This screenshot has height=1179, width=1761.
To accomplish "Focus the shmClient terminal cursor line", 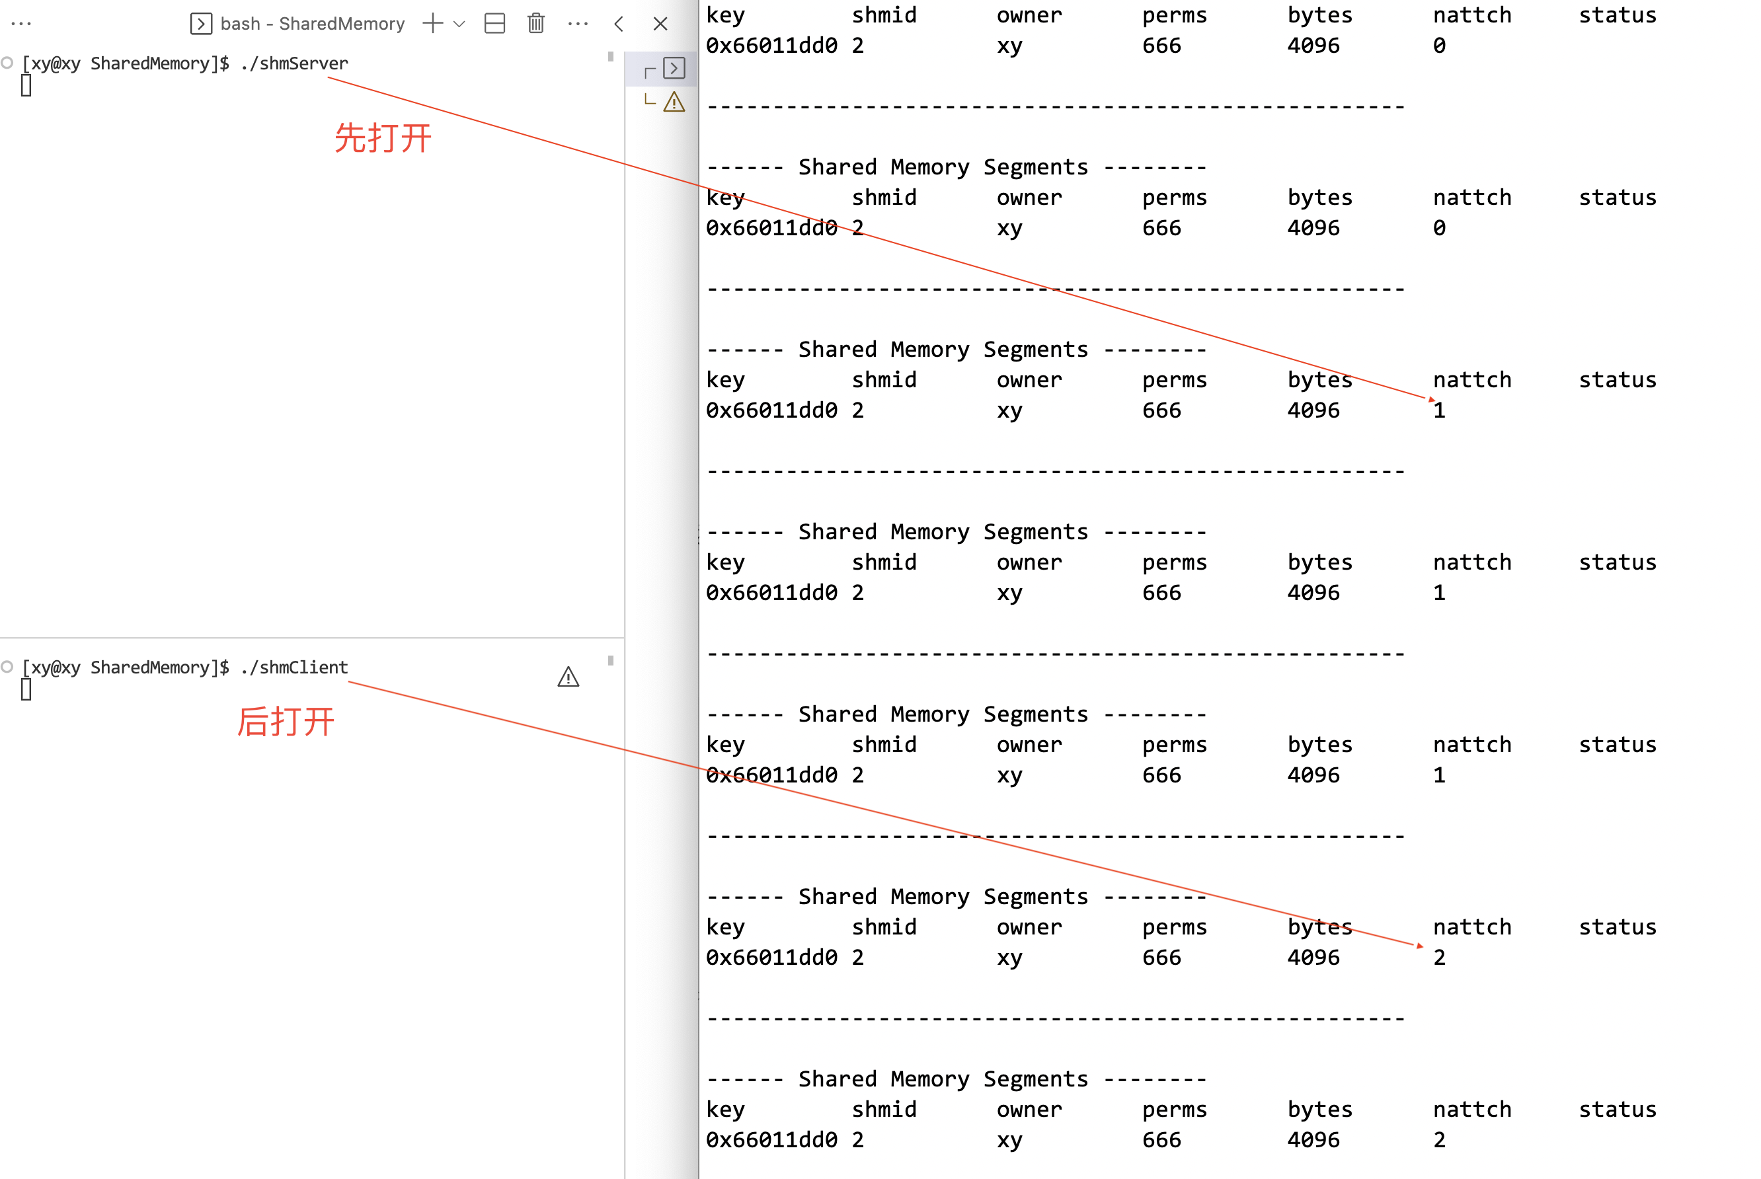I will point(26,689).
